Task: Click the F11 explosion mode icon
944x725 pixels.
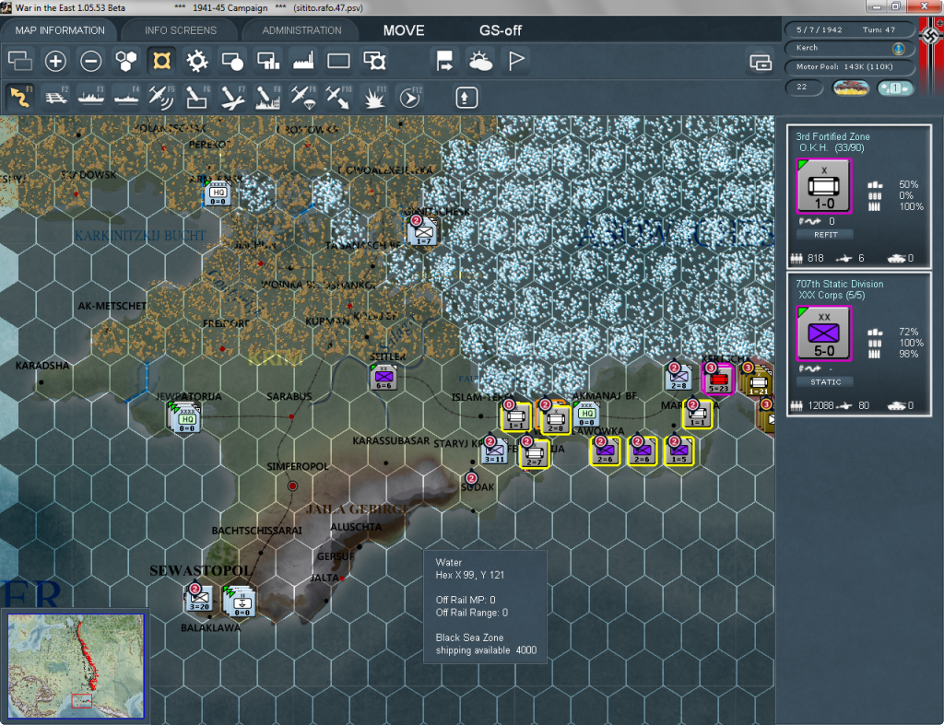Action: pyautogui.click(x=374, y=97)
